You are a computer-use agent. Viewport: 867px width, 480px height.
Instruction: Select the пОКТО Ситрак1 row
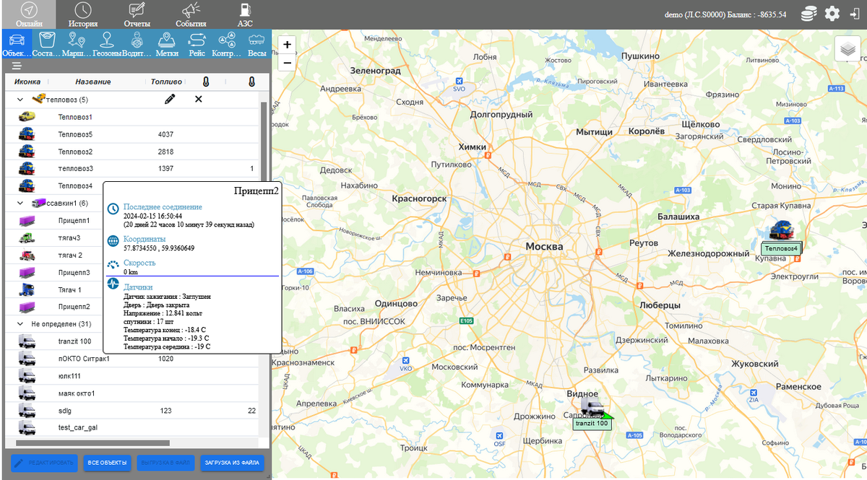coord(131,359)
